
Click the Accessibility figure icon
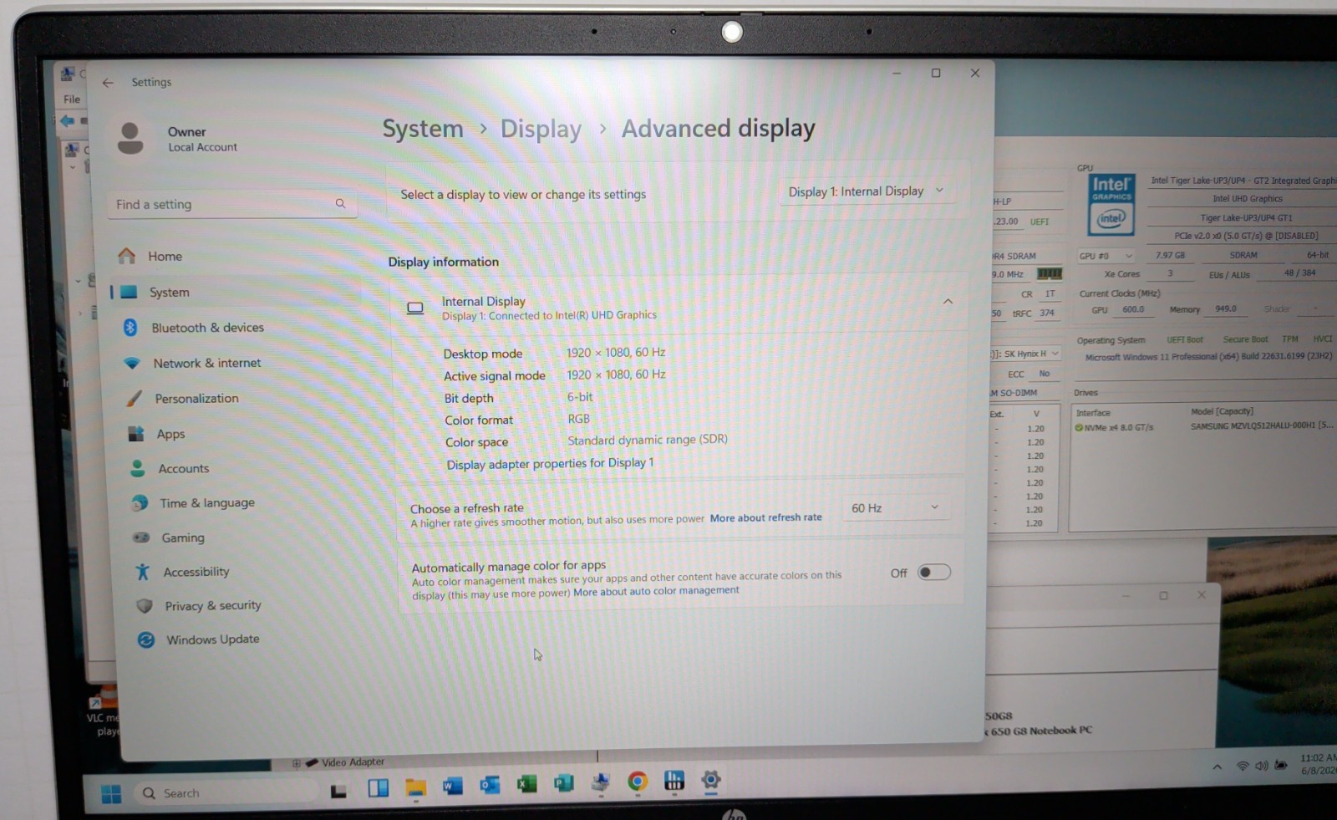[143, 572]
